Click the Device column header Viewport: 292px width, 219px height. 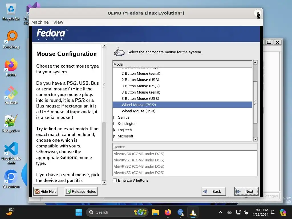pyautogui.click(x=185, y=147)
